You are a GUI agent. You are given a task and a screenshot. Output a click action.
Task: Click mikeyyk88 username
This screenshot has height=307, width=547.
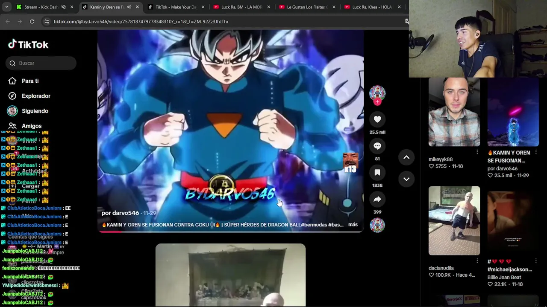[x=441, y=159]
